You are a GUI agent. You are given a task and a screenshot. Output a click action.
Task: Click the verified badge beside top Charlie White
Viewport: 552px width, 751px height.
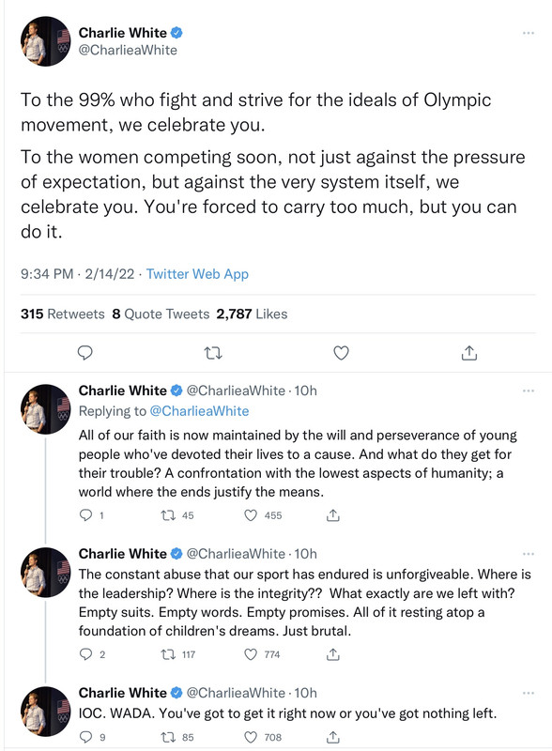(176, 33)
